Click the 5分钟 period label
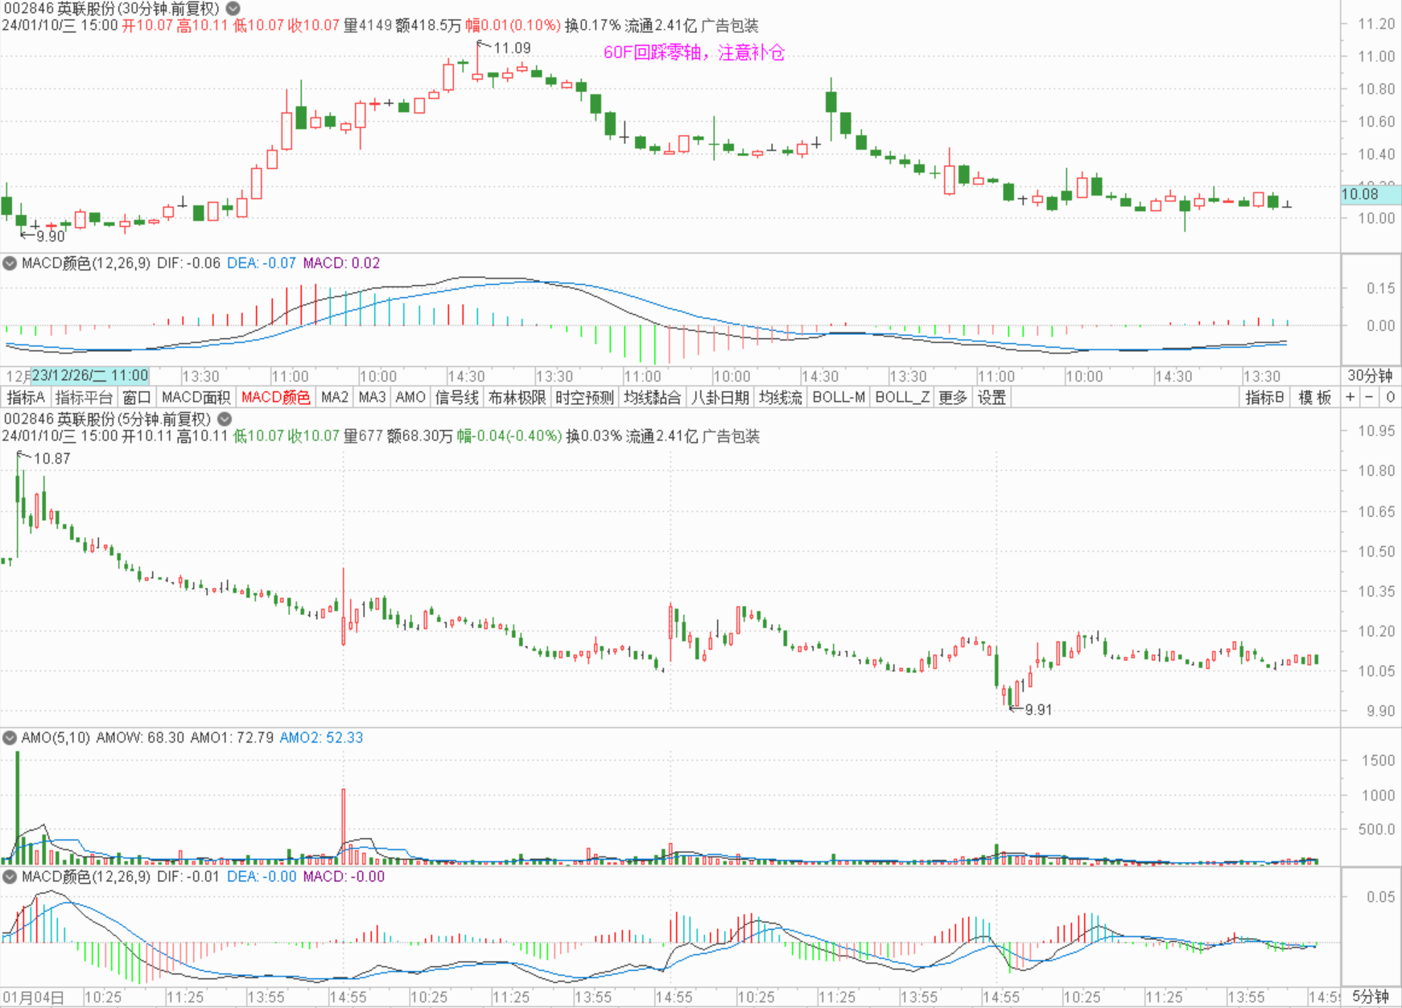1402x1008 pixels. pos(1370,997)
